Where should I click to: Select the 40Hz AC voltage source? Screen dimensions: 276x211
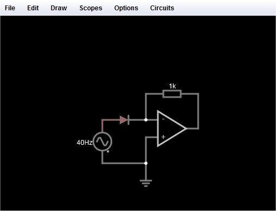[x=102, y=142]
